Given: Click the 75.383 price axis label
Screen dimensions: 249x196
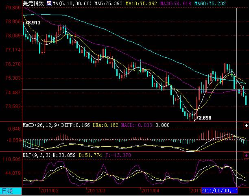Looking at the screenshot, I should click(x=13, y=78).
